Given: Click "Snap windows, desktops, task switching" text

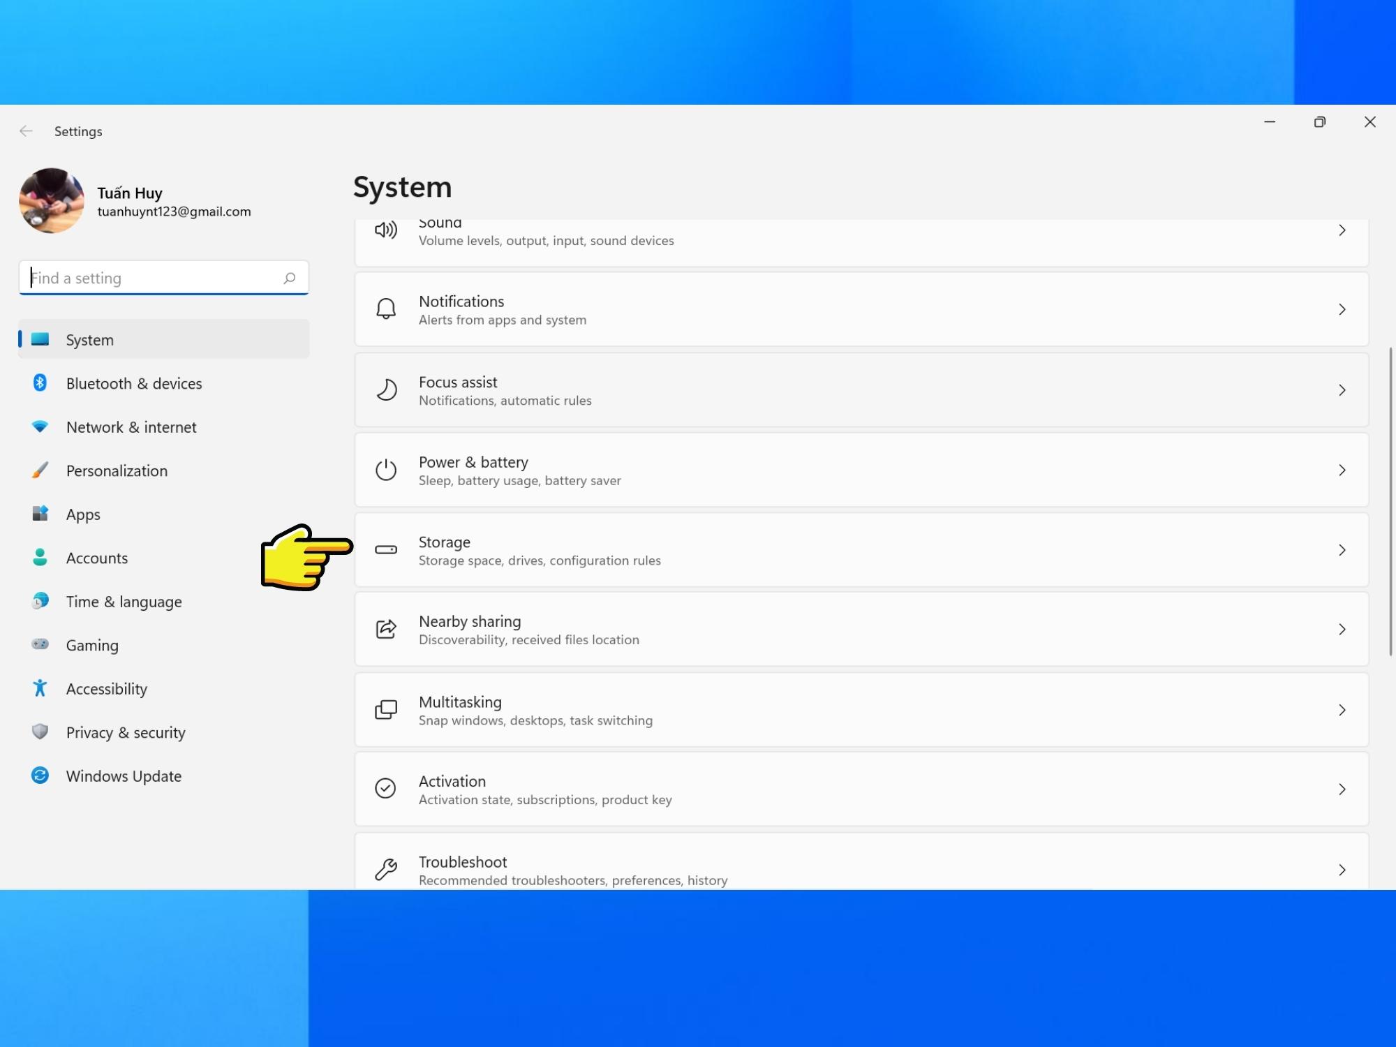Looking at the screenshot, I should (x=535, y=720).
